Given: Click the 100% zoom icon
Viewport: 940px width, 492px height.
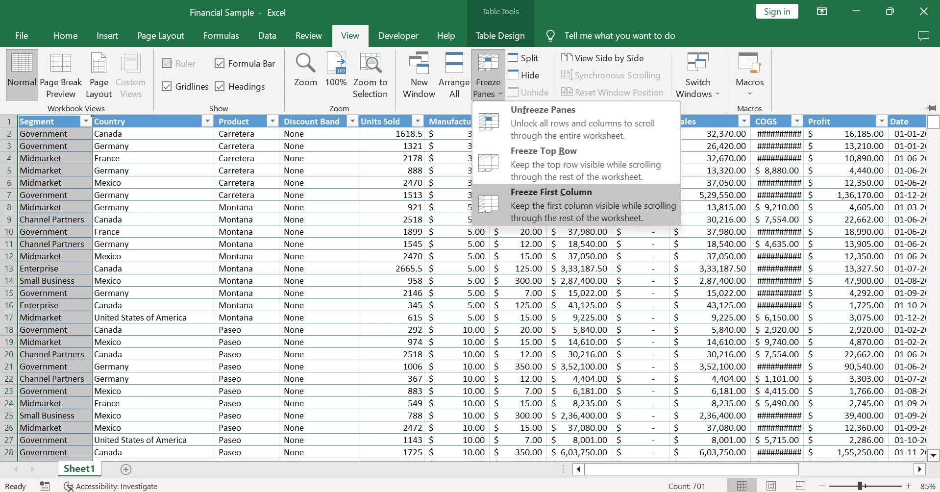Looking at the screenshot, I should (x=336, y=64).
